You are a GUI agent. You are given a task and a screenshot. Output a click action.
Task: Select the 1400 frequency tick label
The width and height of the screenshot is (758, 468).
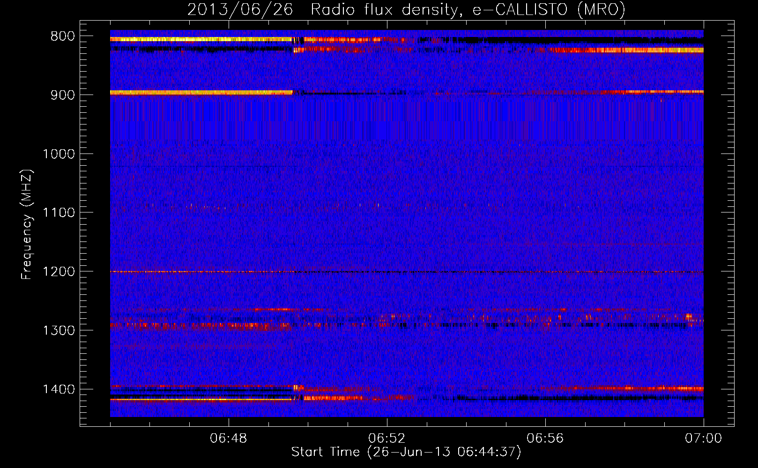coord(59,389)
